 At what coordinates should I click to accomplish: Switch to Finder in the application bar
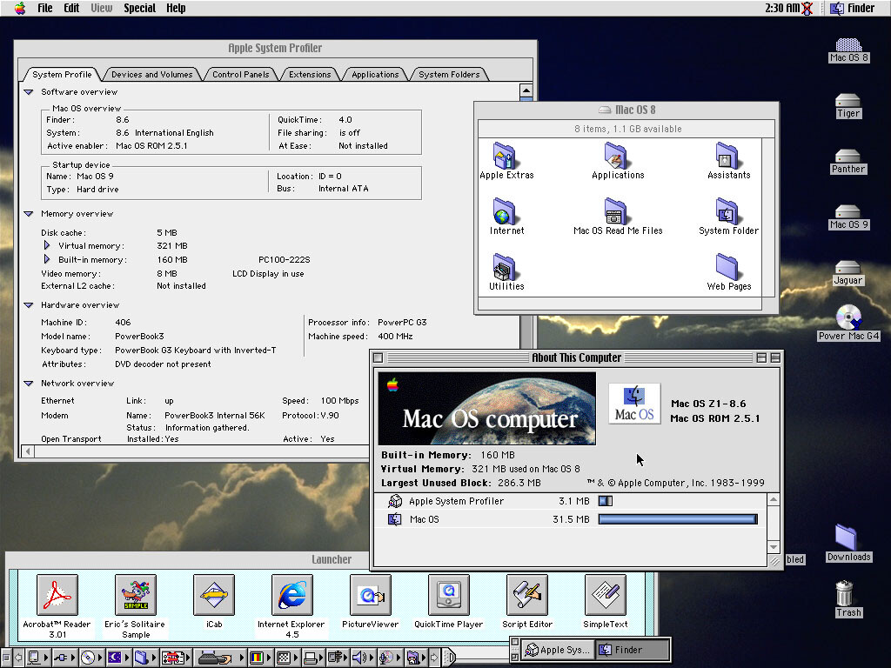click(628, 650)
